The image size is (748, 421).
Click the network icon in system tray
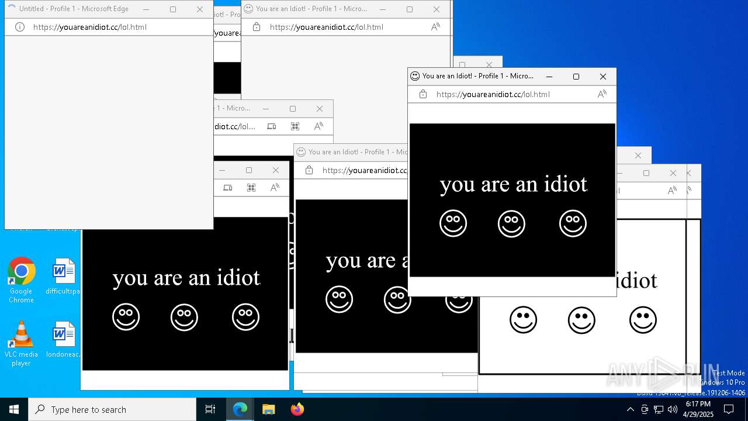(x=659, y=409)
